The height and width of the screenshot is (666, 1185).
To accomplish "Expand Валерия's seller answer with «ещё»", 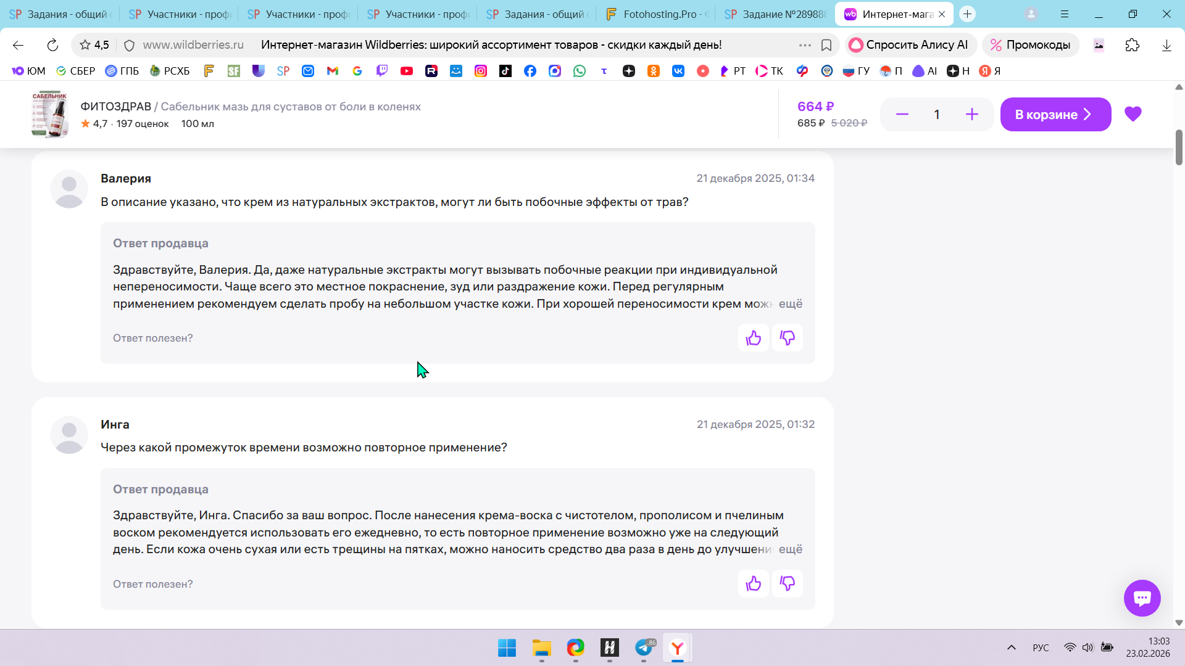I will (x=790, y=303).
